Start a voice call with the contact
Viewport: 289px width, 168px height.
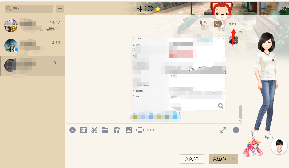click(203, 23)
